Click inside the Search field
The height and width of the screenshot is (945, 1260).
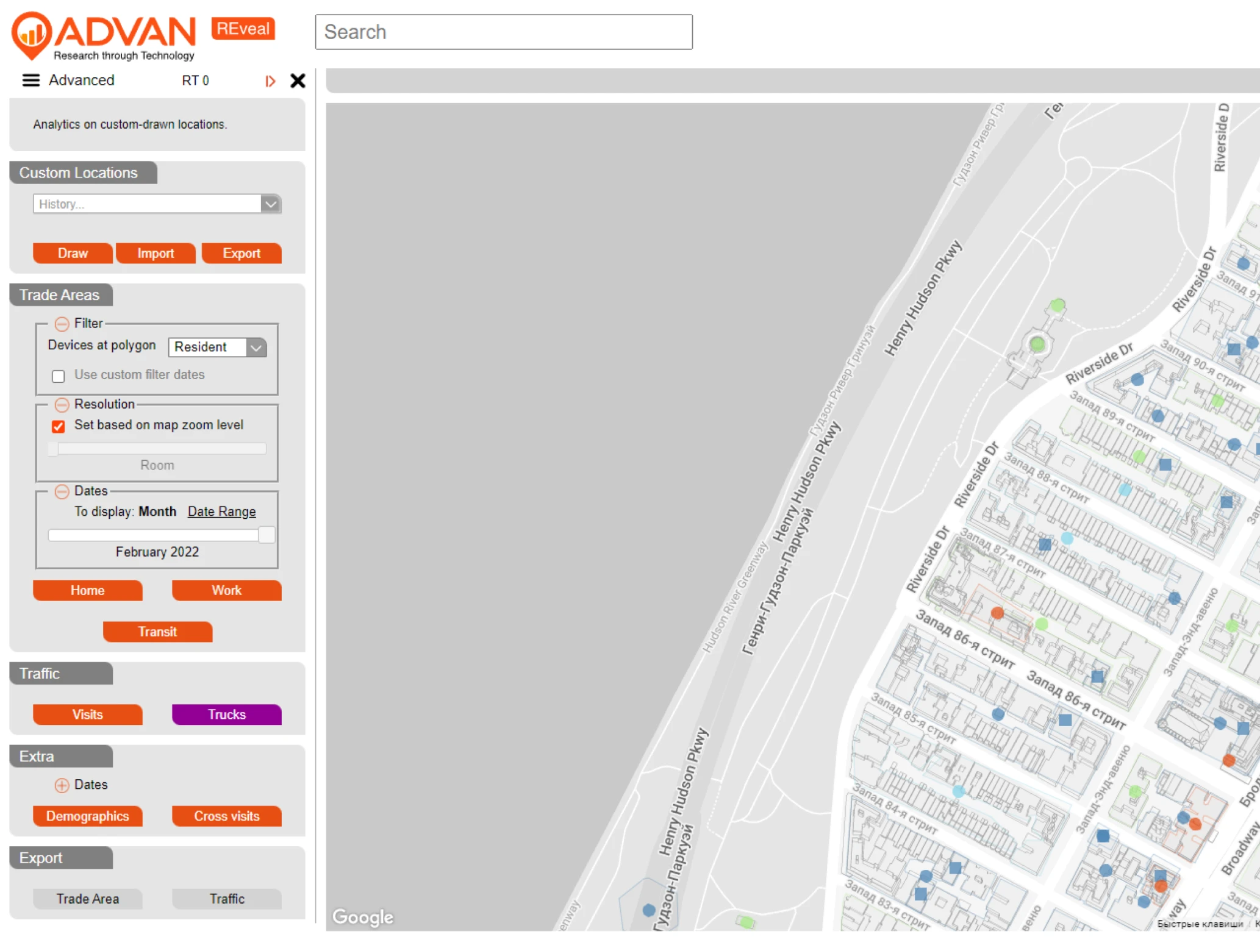[x=504, y=32]
